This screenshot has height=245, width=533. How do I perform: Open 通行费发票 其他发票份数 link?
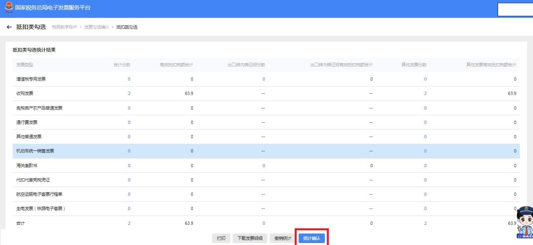point(425,122)
